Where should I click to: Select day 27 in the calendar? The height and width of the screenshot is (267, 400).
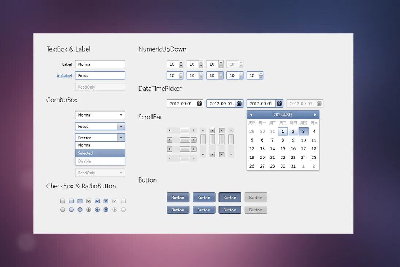pos(262,166)
